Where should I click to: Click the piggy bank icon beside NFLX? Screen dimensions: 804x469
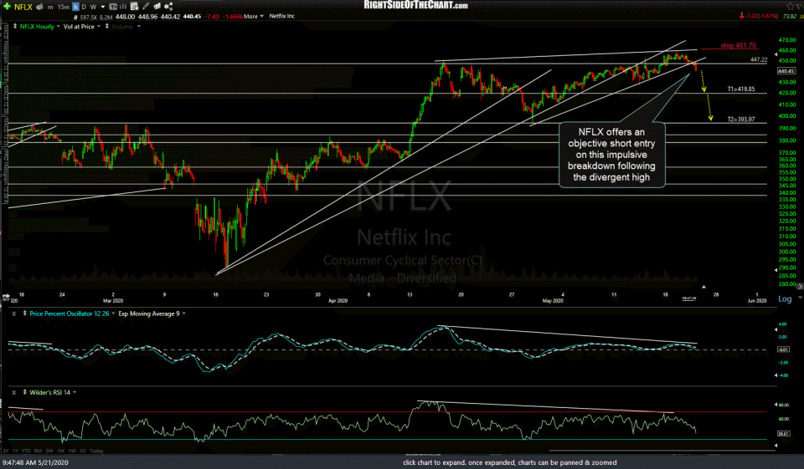pos(40,7)
